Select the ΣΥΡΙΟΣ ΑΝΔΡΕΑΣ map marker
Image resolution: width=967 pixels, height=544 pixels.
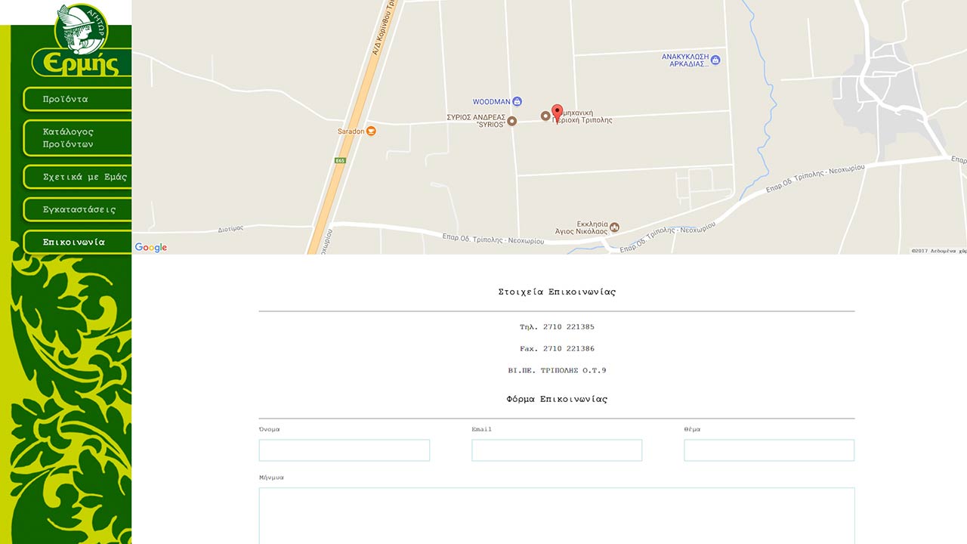[x=511, y=121]
